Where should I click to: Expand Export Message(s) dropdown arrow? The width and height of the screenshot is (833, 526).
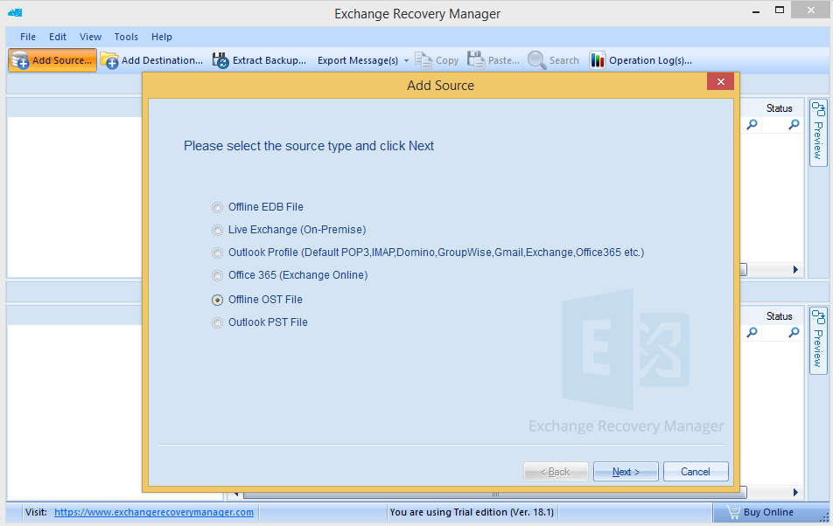(406, 61)
